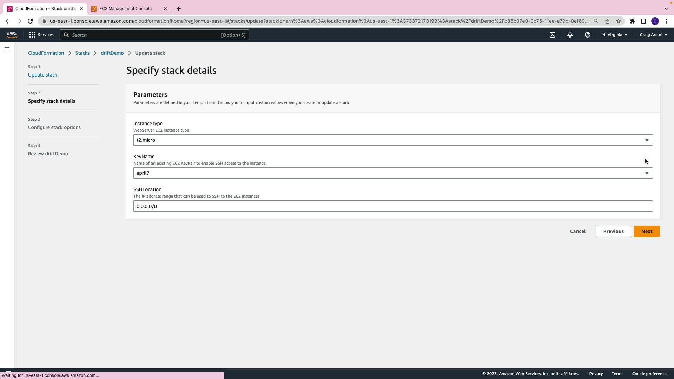Image resolution: width=674 pixels, height=379 pixels.
Task: Open the N. Virginia region selector
Action: coord(615,35)
